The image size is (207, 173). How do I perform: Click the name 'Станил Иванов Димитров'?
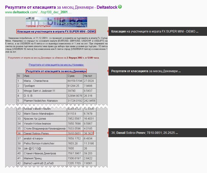40,153
